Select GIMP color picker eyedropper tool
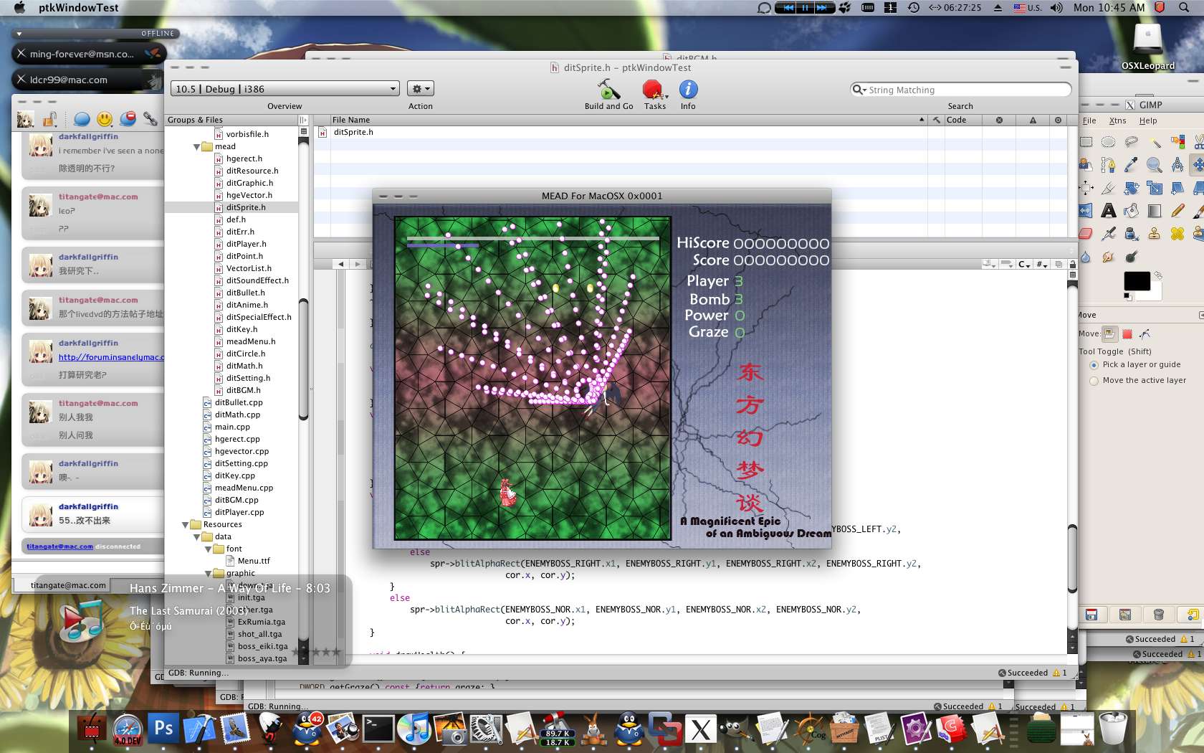 (1132, 165)
